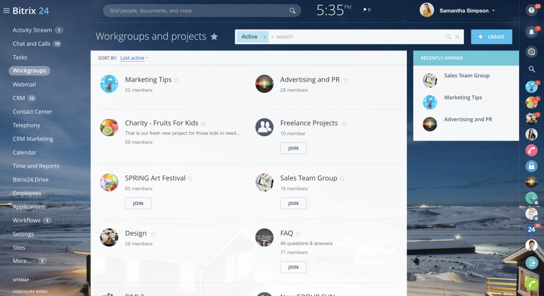This screenshot has width=544, height=296.
Task: Open Activity Stream in left menu
Action: [x=32, y=30]
